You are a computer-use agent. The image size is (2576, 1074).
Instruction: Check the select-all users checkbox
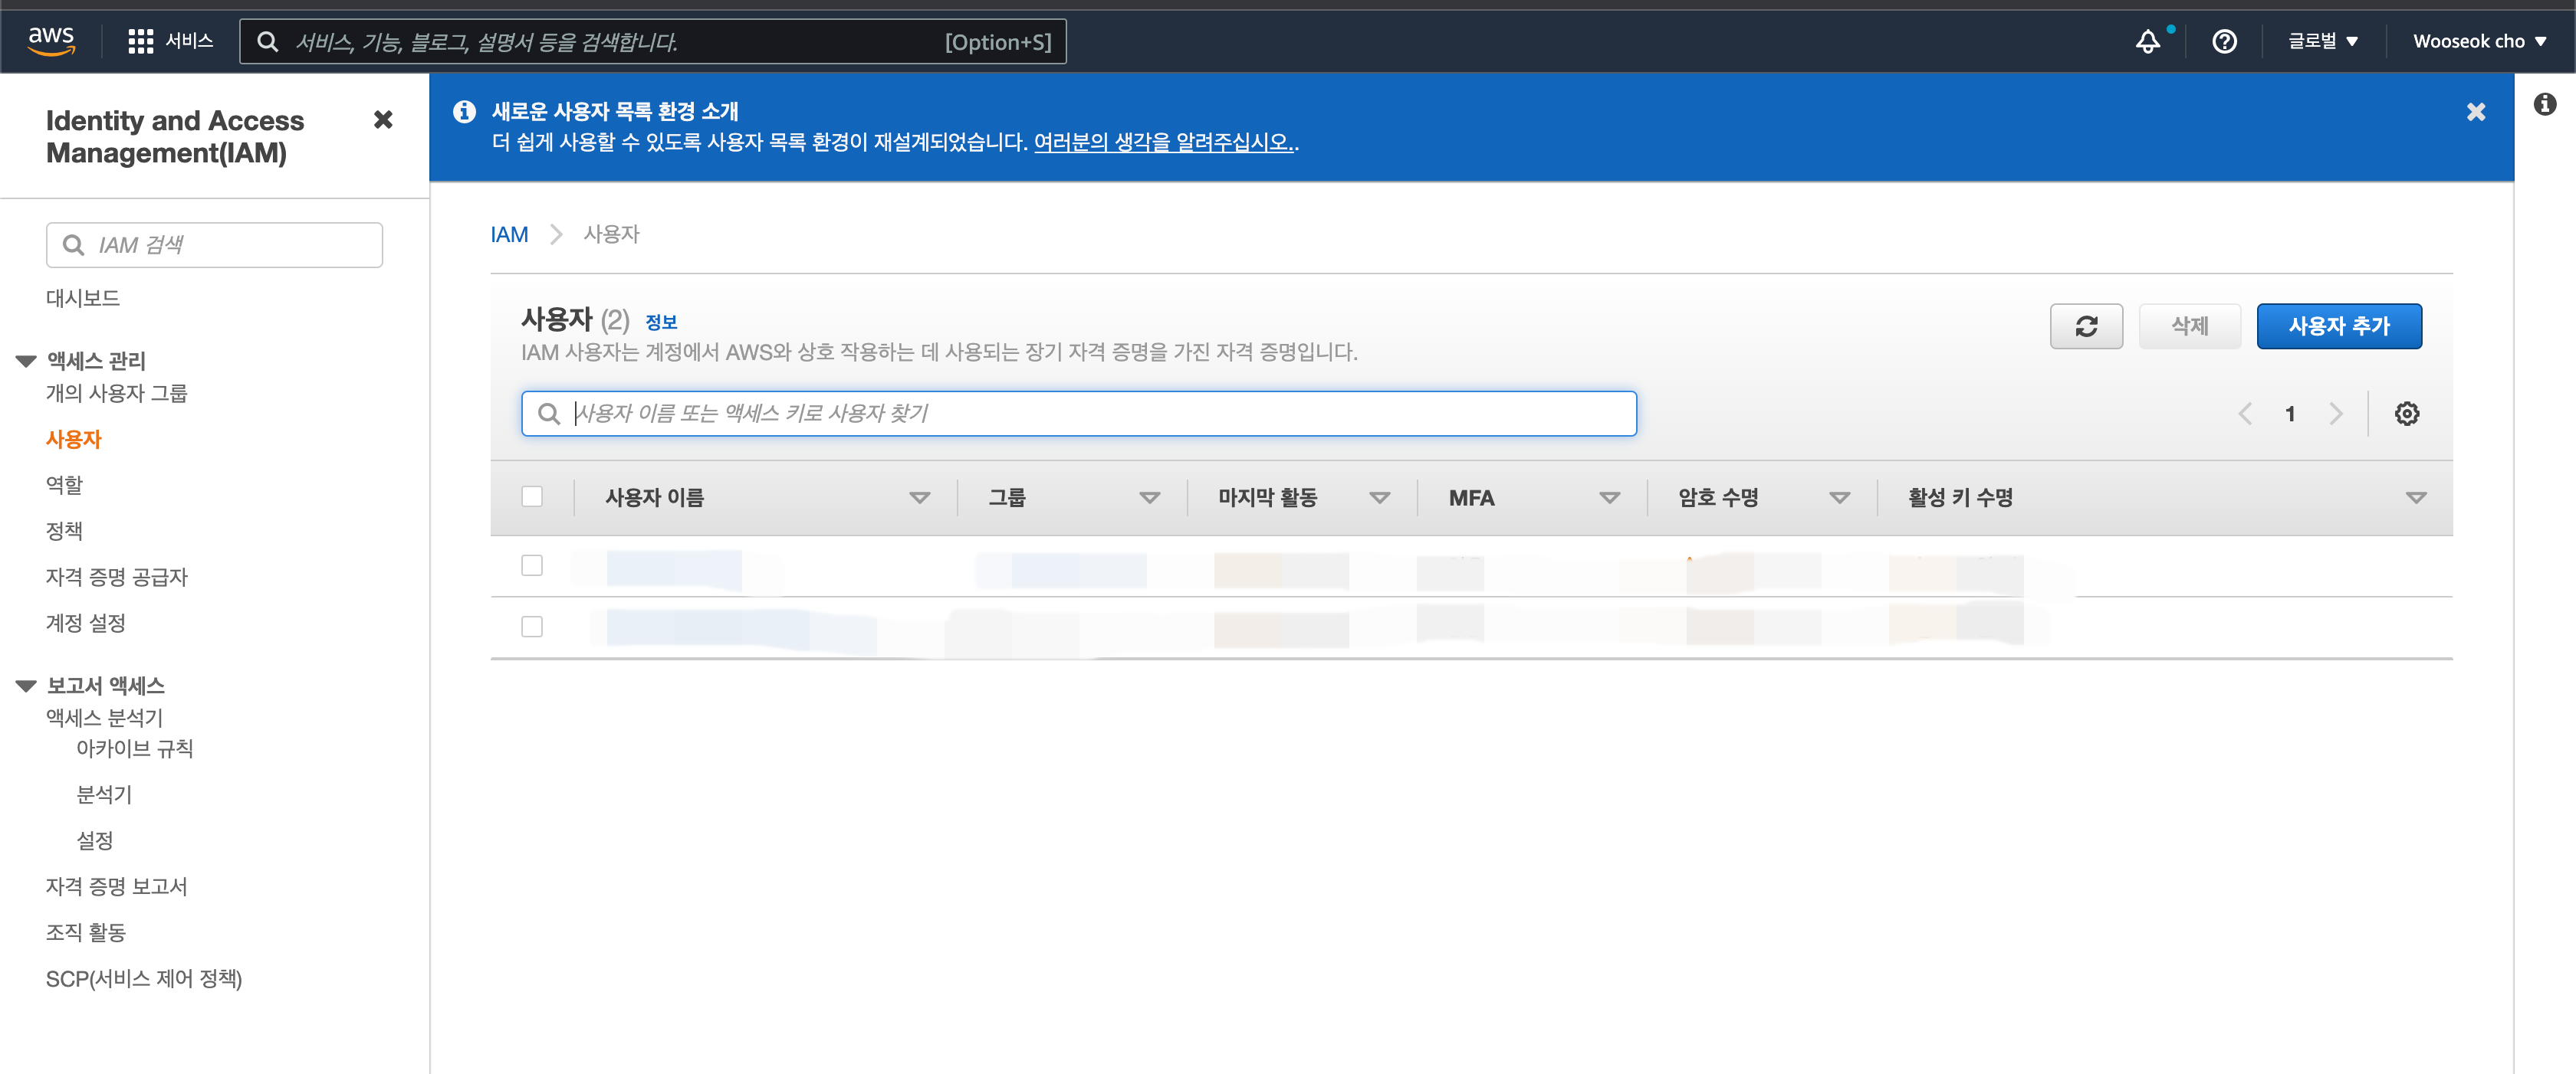[532, 496]
